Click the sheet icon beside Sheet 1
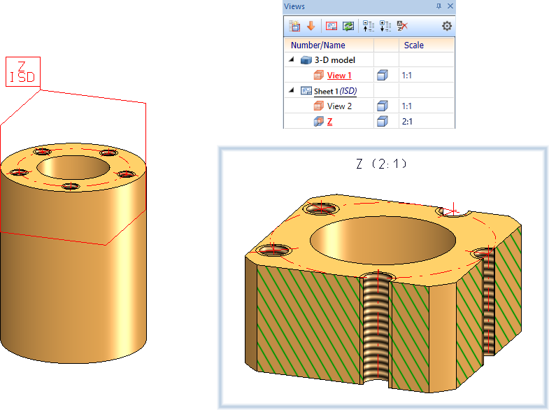The image size is (549, 410). pos(306,91)
